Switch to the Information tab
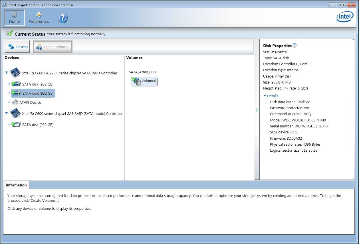This screenshot has width=359, height=244. (x=16, y=185)
